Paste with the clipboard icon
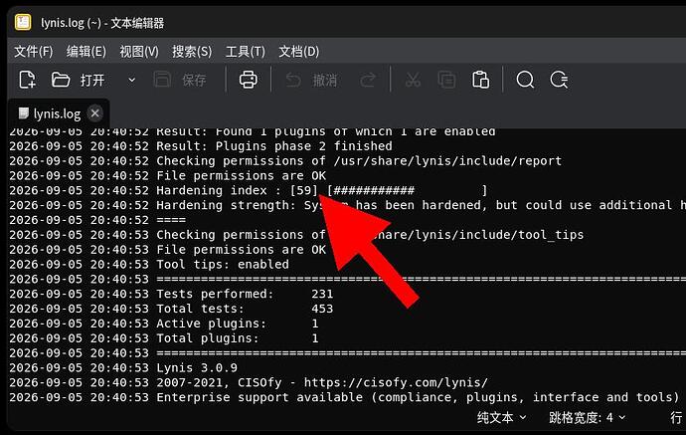 coord(480,80)
